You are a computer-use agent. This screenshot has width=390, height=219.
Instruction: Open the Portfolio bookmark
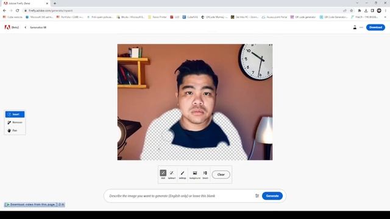[x=70, y=17]
